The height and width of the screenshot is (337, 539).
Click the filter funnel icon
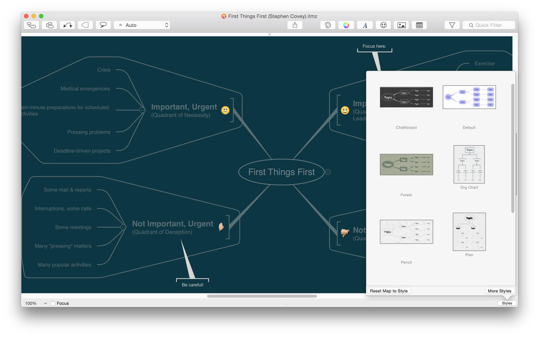coord(452,25)
